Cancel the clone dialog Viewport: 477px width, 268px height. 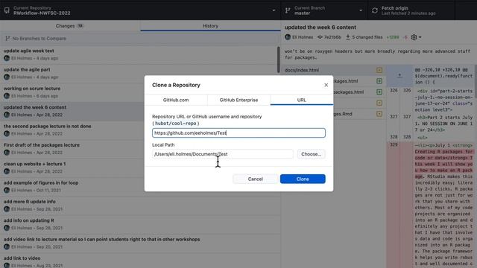pyautogui.click(x=255, y=179)
